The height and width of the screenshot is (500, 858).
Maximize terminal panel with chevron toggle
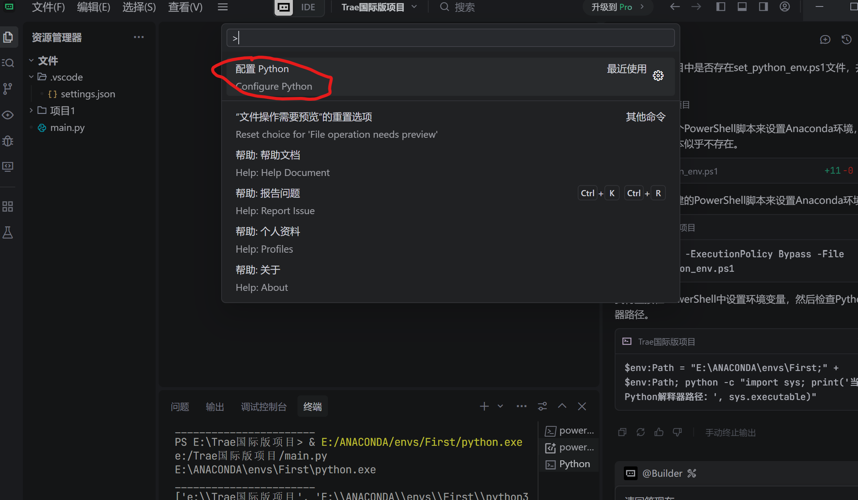[x=562, y=406]
